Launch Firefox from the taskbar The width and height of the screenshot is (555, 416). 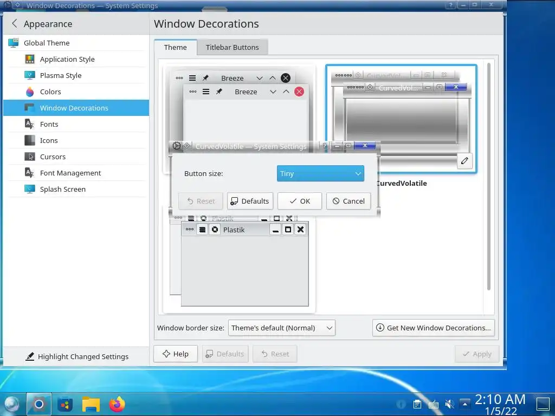point(117,404)
